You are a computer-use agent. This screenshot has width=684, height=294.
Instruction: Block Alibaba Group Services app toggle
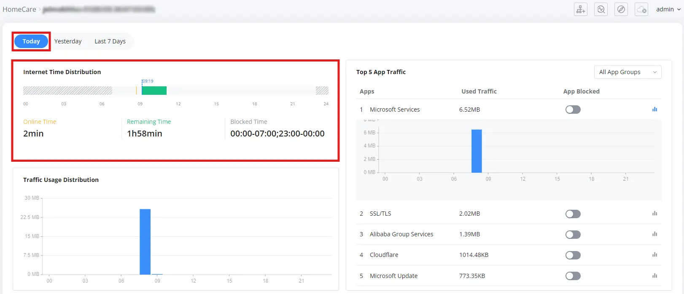[573, 235]
